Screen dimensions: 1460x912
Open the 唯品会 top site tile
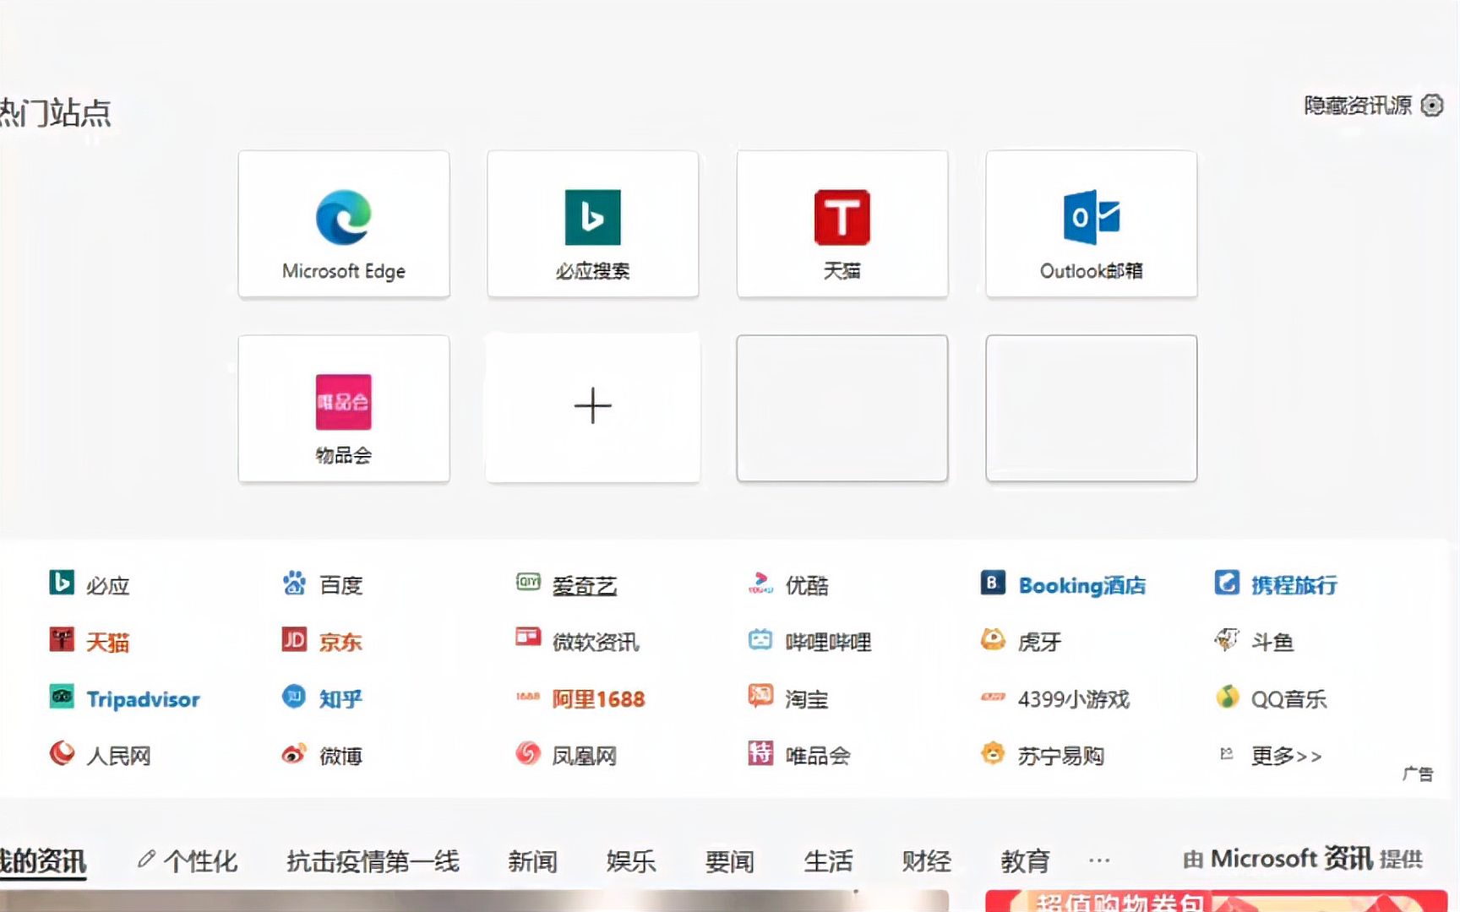click(343, 408)
